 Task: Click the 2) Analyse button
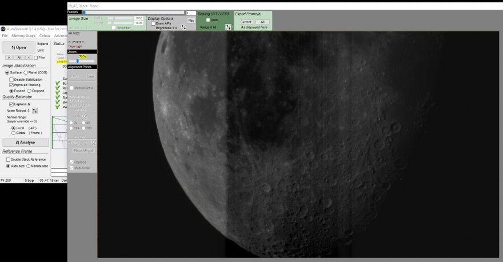(25, 142)
